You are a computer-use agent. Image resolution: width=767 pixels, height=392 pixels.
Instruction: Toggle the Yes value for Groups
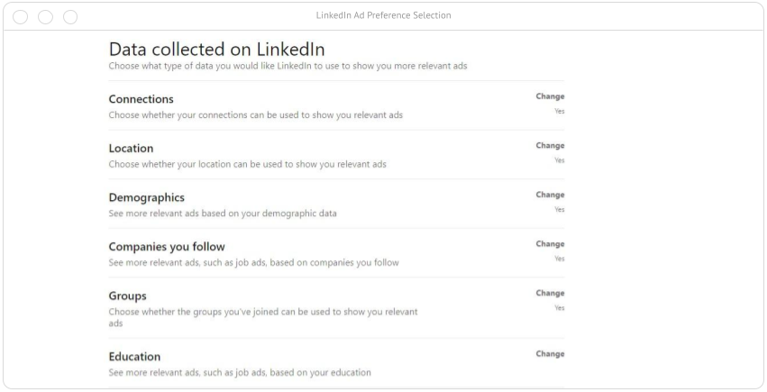coord(560,308)
